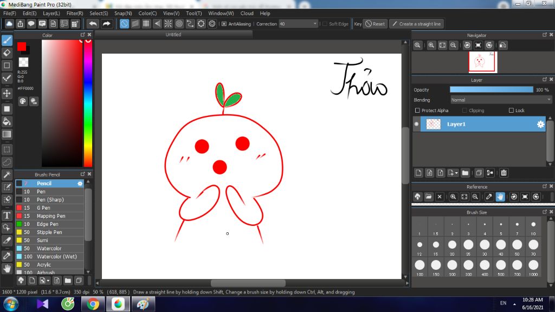Image resolution: width=555 pixels, height=312 pixels.
Task: Select the Edge Pen brush
Action: tap(49, 224)
